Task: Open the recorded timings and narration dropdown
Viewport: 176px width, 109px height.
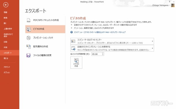Action: pyautogui.click(x=112, y=48)
